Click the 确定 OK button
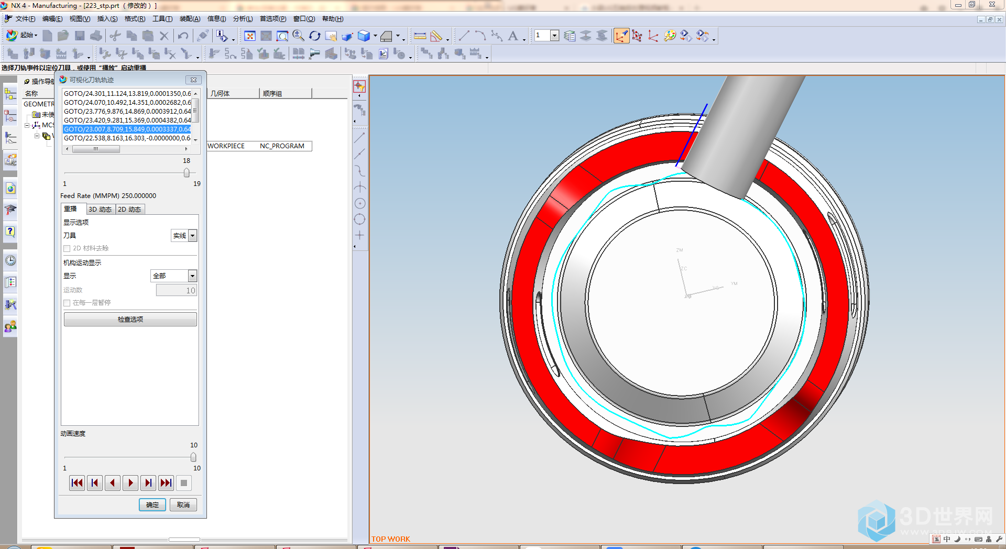The image size is (1006, 549). point(152,505)
